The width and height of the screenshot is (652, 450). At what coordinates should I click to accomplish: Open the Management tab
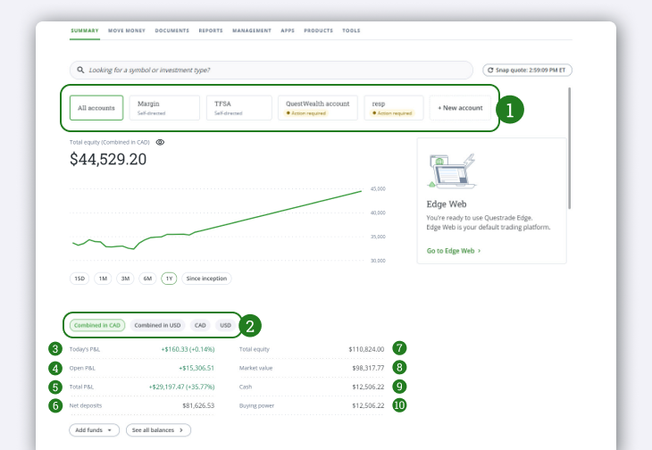(x=252, y=30)
